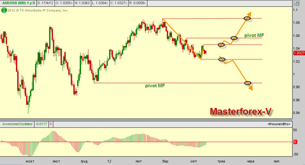
Task: Open the AwesomeOscillator study label
Action: point(17,124)
